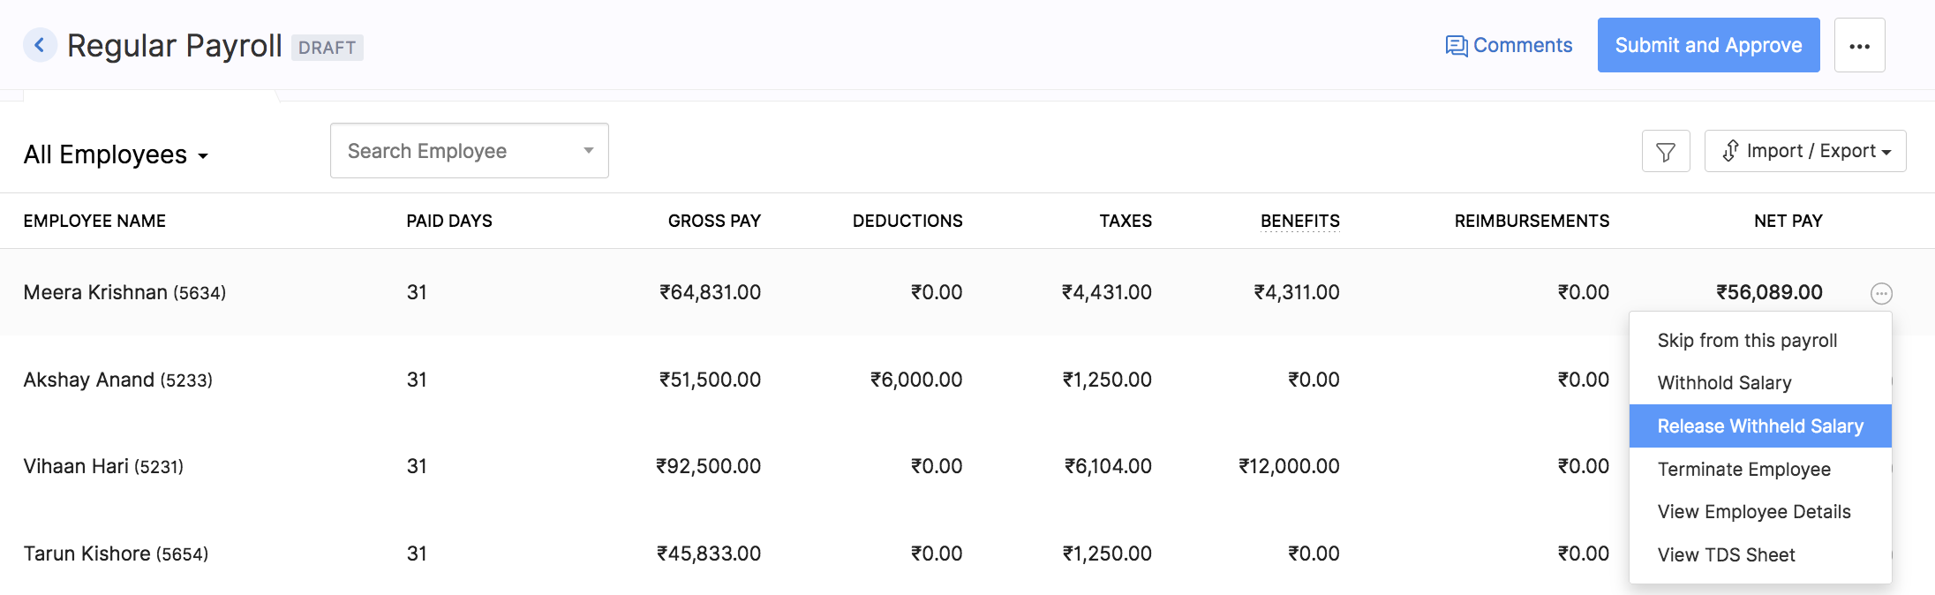This screenshot has height=595, width=1935.
Task: Open the Import / Export dropdown
Action: click(x=1805, y=151)
